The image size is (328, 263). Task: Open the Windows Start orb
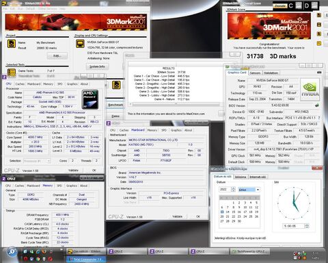click(12, 251)
